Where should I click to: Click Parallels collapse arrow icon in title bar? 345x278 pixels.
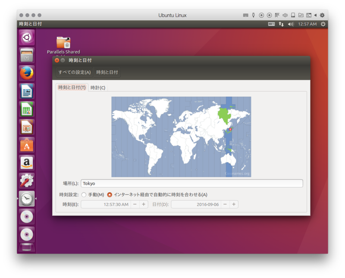pyautogui.click(x=315, y=15)
